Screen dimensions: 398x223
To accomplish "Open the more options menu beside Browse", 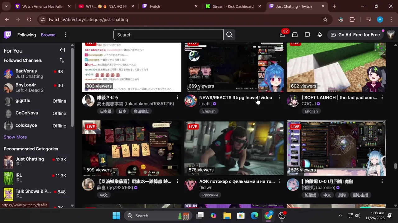I will point(65,35).
